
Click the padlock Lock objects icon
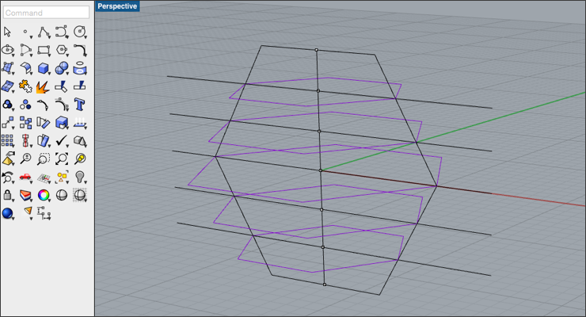(x=7, y=195)
